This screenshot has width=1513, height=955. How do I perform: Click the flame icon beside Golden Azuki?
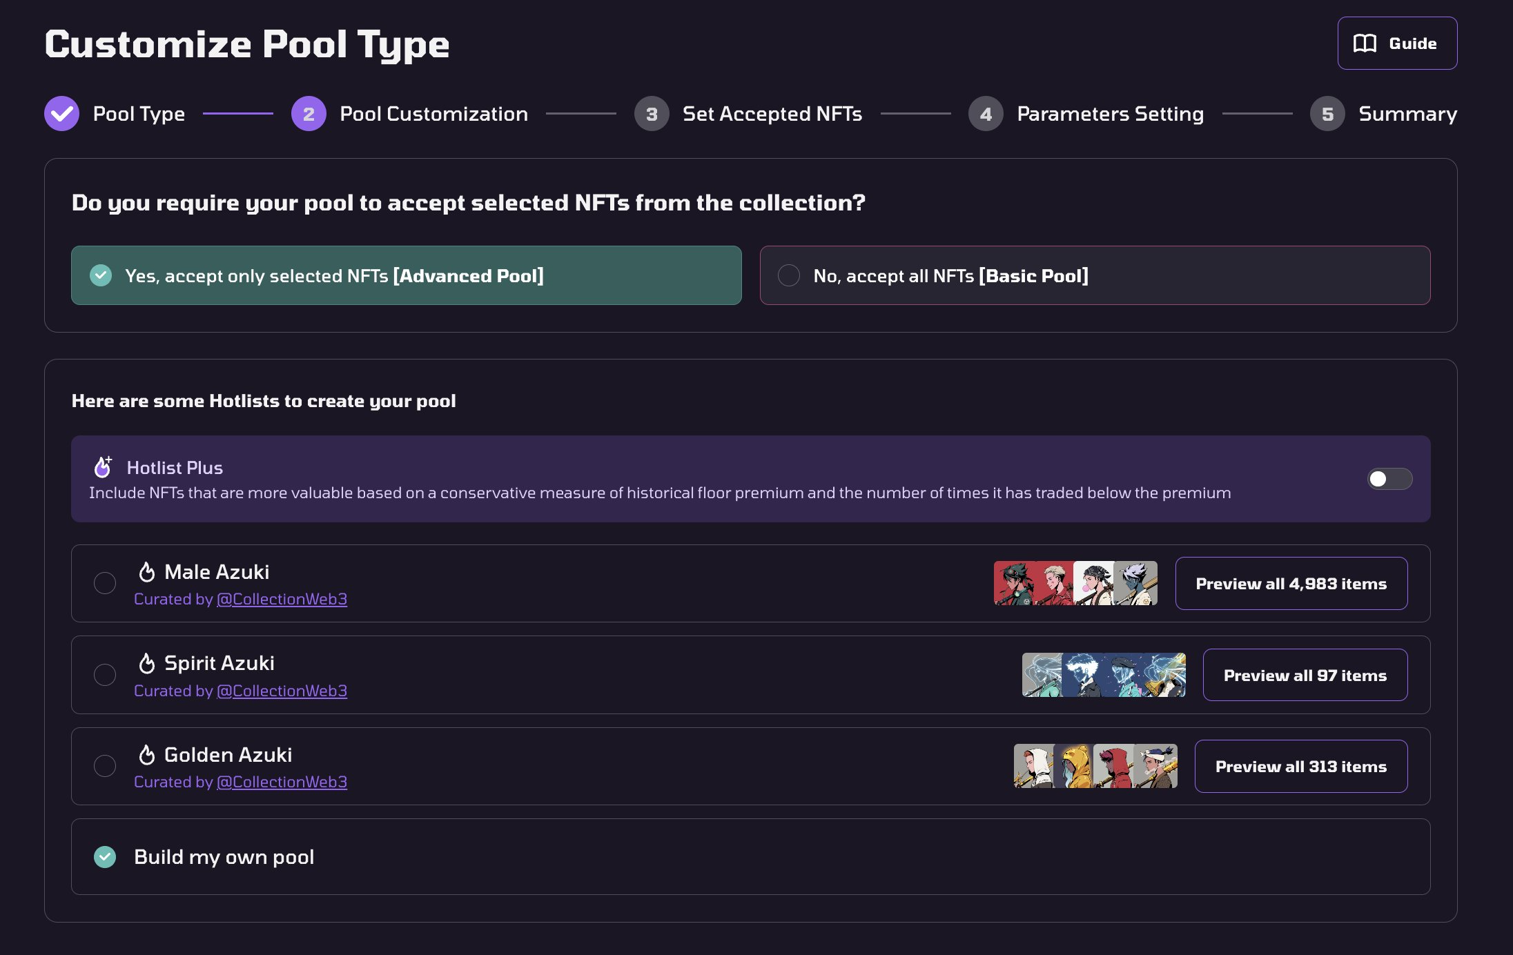pos(146,755)
